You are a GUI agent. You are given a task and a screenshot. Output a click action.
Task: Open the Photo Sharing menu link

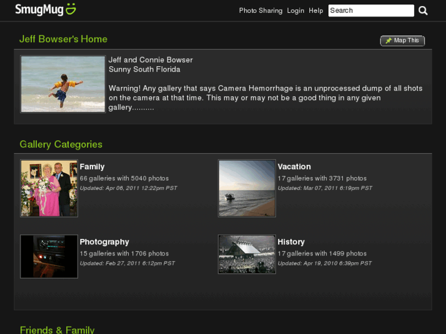point(261,11)
